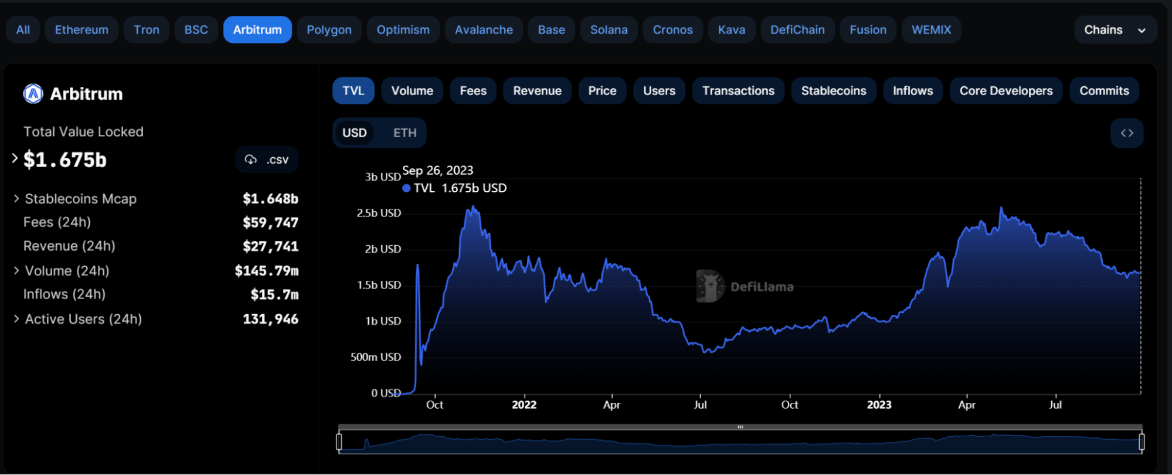Select USD denomination toggle
Screen dimensions: 1172x475
point(354,133)
